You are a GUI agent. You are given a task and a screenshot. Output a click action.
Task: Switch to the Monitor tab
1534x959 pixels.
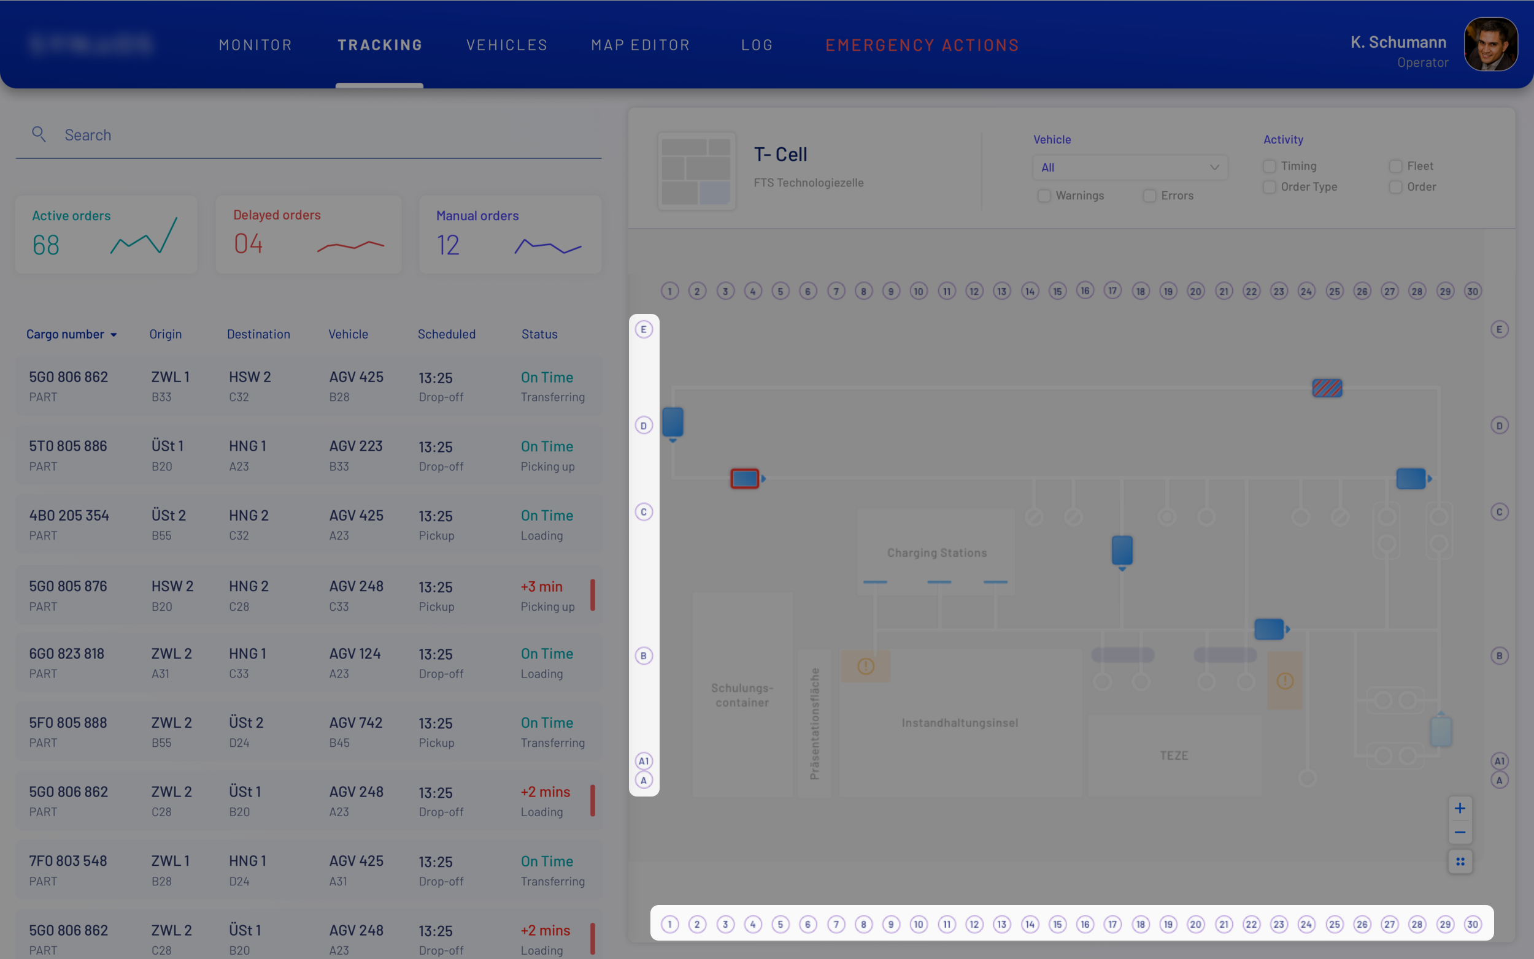(x=255, y=45)
